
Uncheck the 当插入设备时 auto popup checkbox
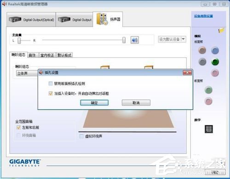pos(51,93)
